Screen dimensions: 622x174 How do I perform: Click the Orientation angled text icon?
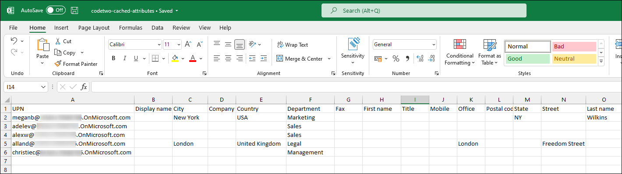[252, 44]
